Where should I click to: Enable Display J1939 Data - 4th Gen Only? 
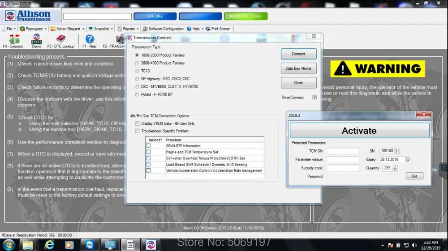click(138, 123)
